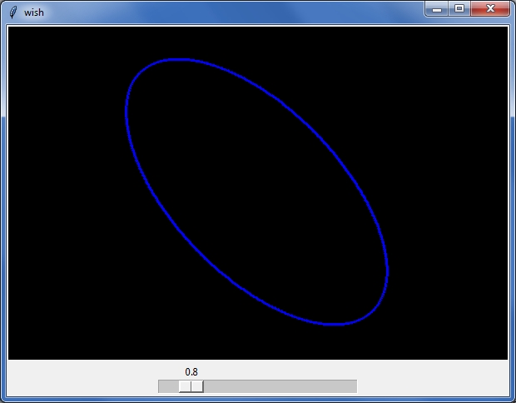
Task: Click gray panel right of the slider
Action: (x=433, y=379)
